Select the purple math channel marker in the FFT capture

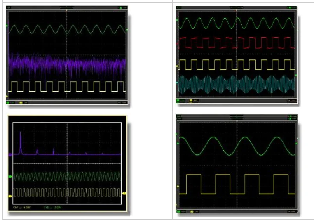[10, 154]
